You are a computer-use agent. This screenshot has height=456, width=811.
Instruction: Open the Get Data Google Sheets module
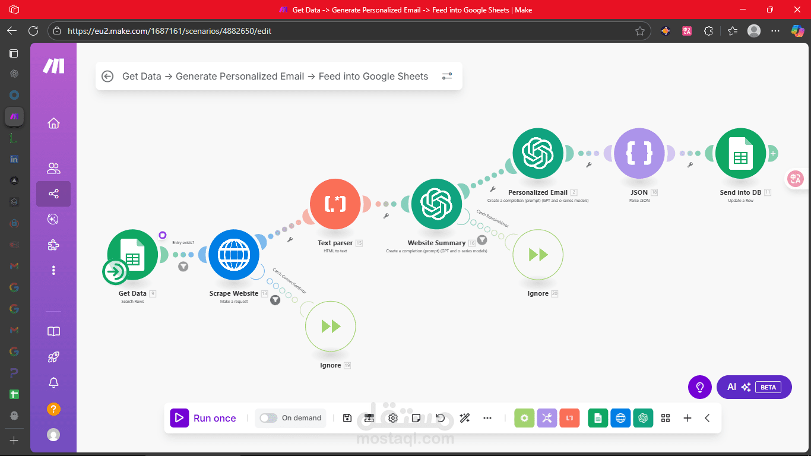pyautogui.click(x=133, y=255)
